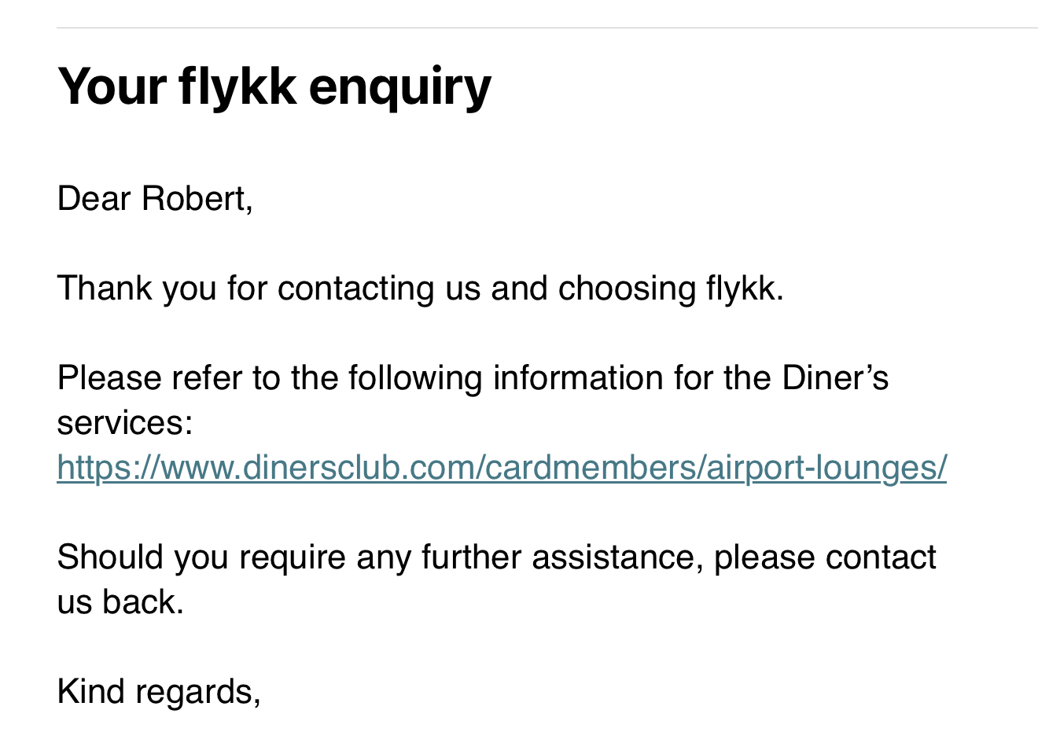
Task: Click the word "services:" above the link
Action: point(125,423)
